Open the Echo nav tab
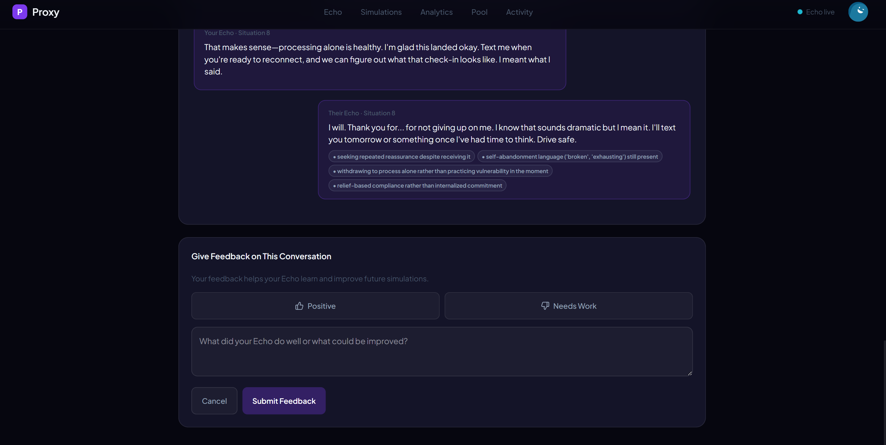Screen dimensions: 886x445 click(x=333, y=12)
